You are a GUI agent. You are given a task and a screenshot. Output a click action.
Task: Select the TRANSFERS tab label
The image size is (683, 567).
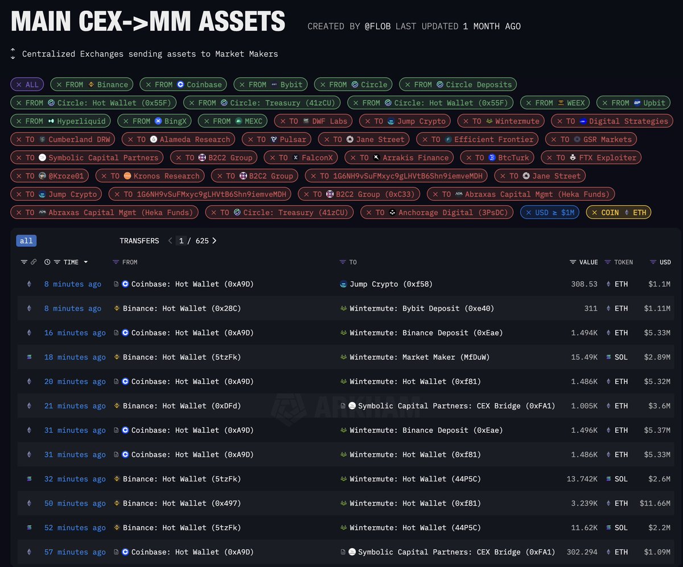[139, 241]
